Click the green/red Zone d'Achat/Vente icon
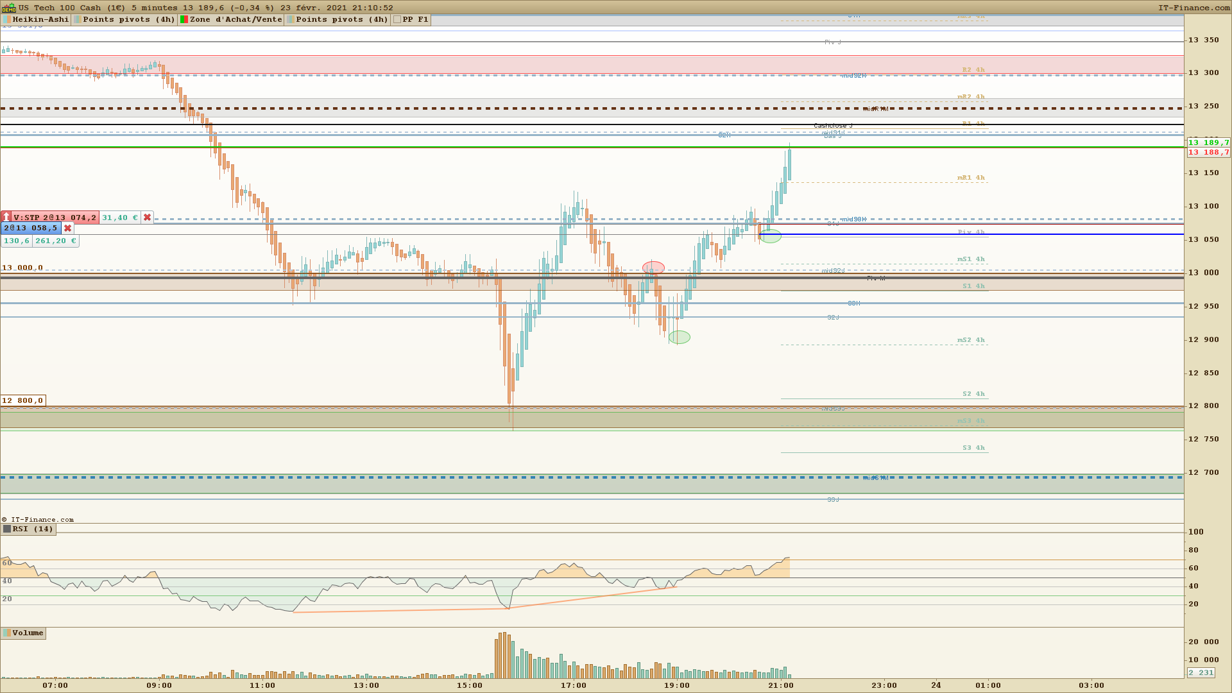This screenshot has height=693, width=1232. (184, 20)
